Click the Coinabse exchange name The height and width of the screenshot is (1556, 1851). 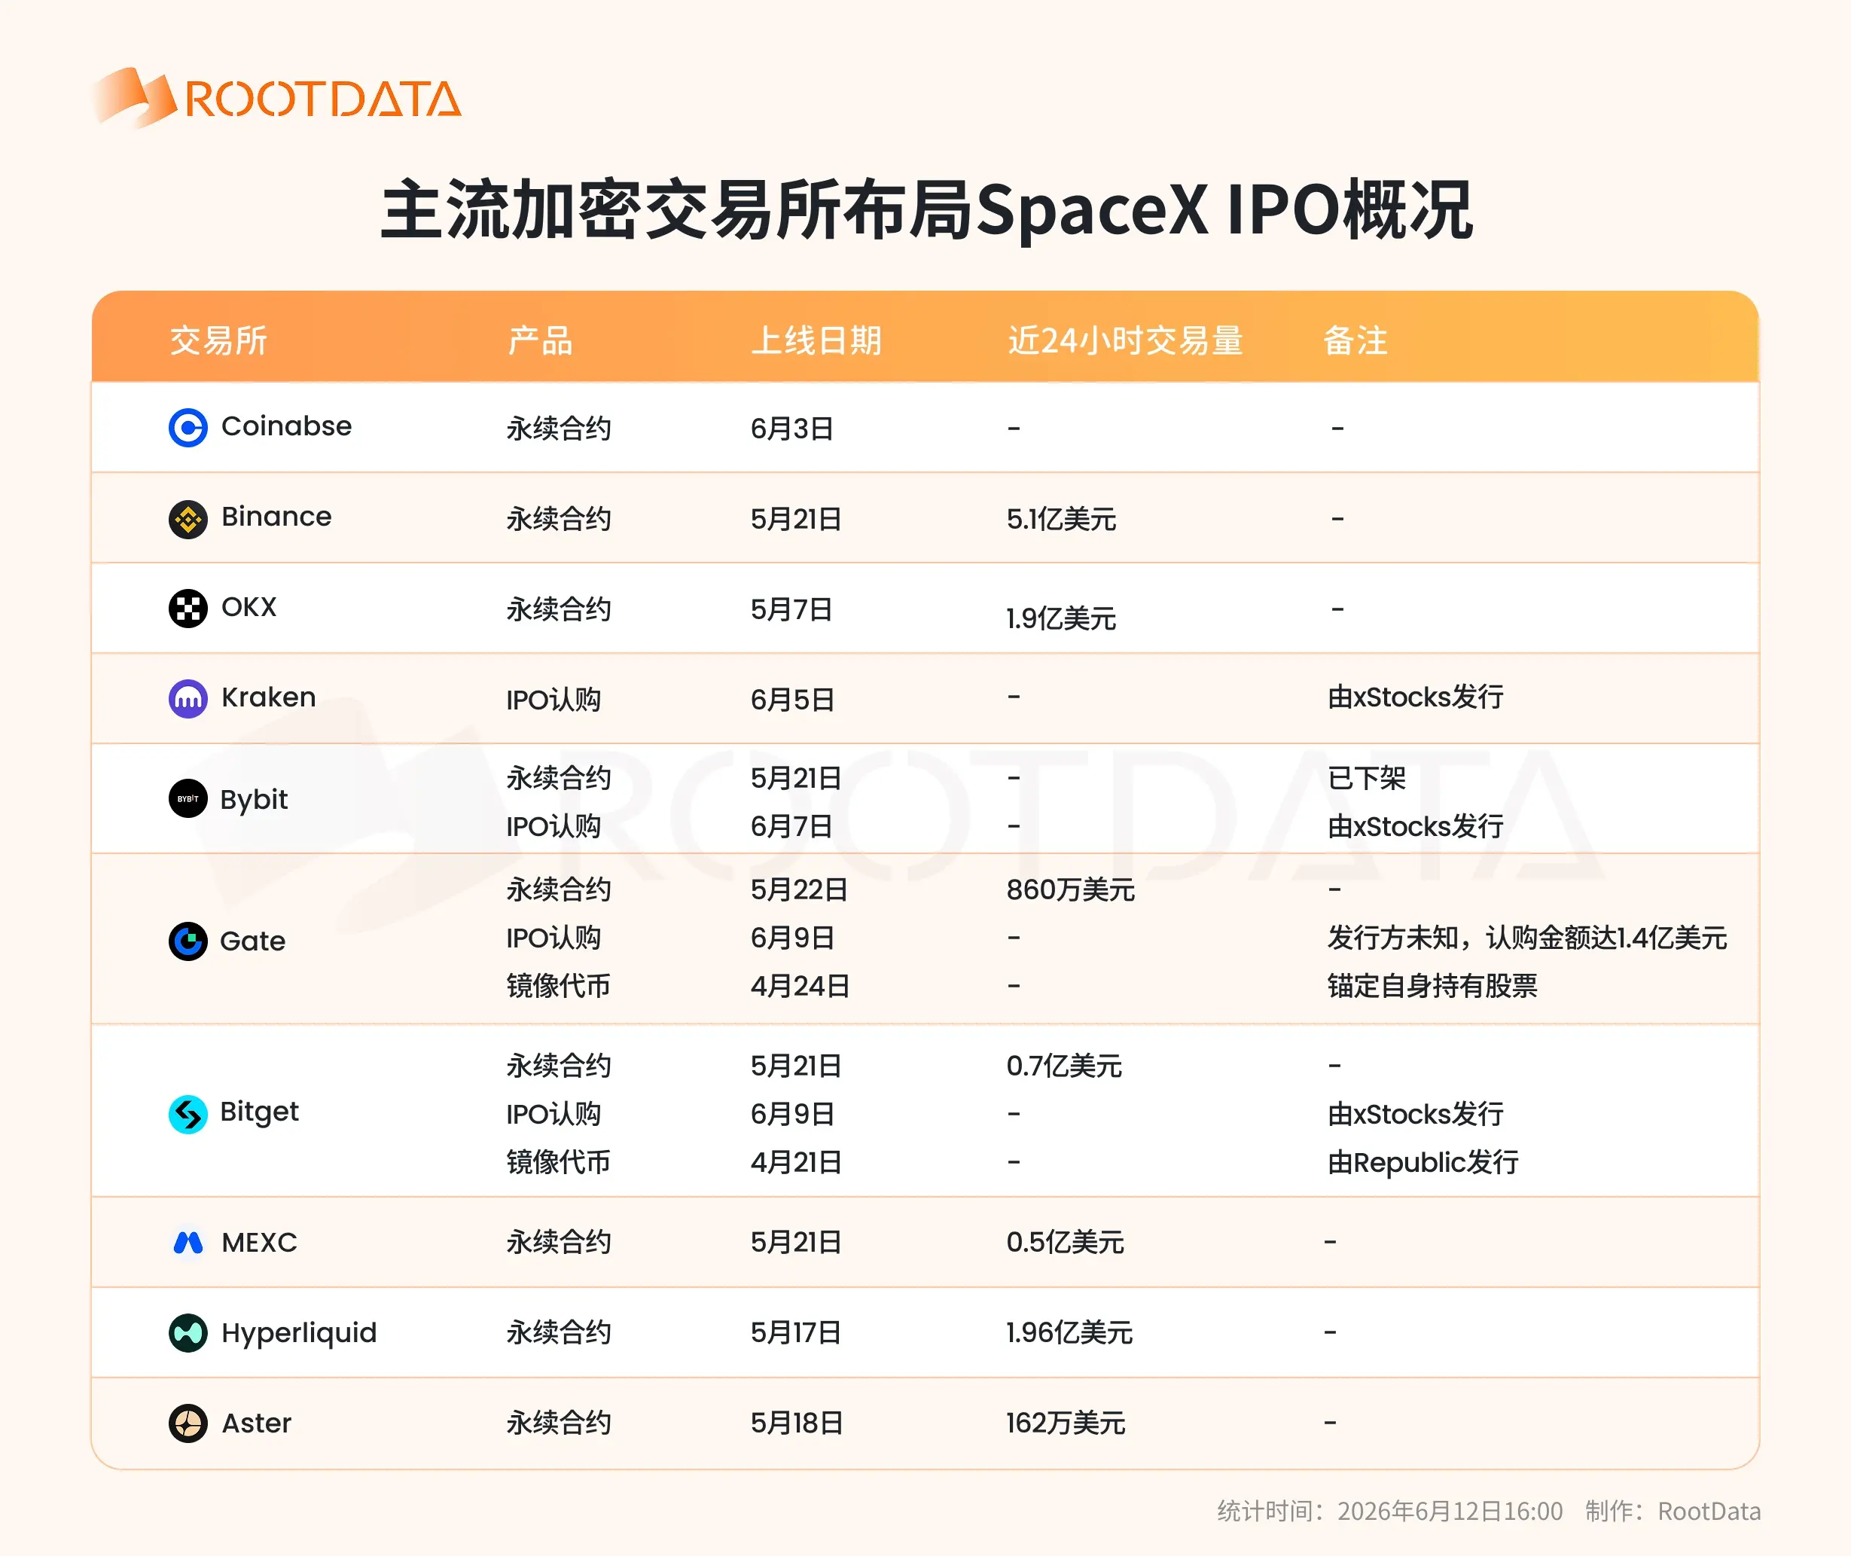tap(287, 426)
